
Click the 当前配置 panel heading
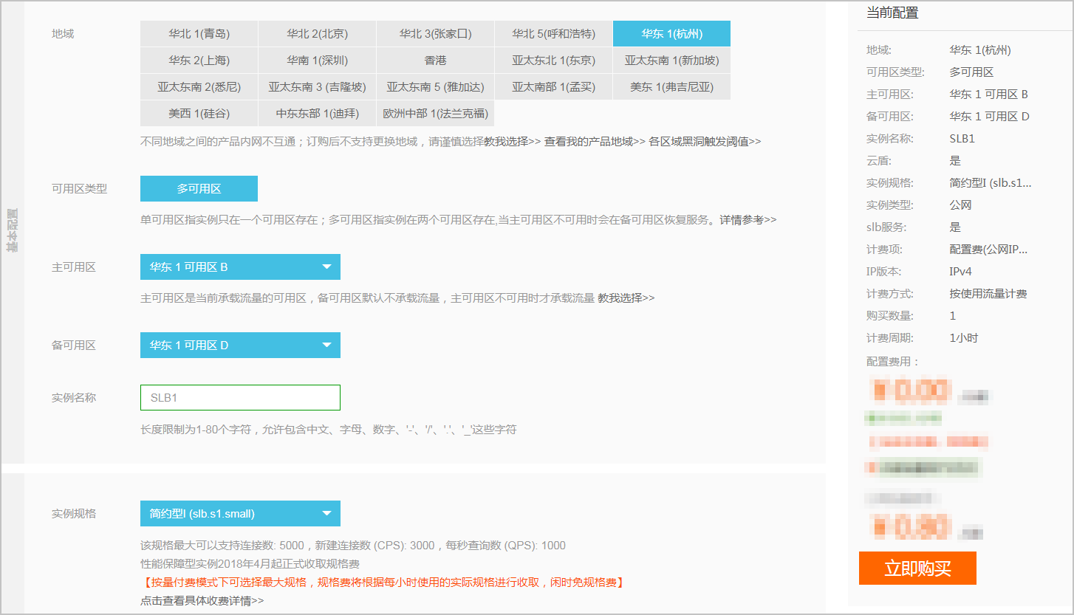click(x=892, y=13)
